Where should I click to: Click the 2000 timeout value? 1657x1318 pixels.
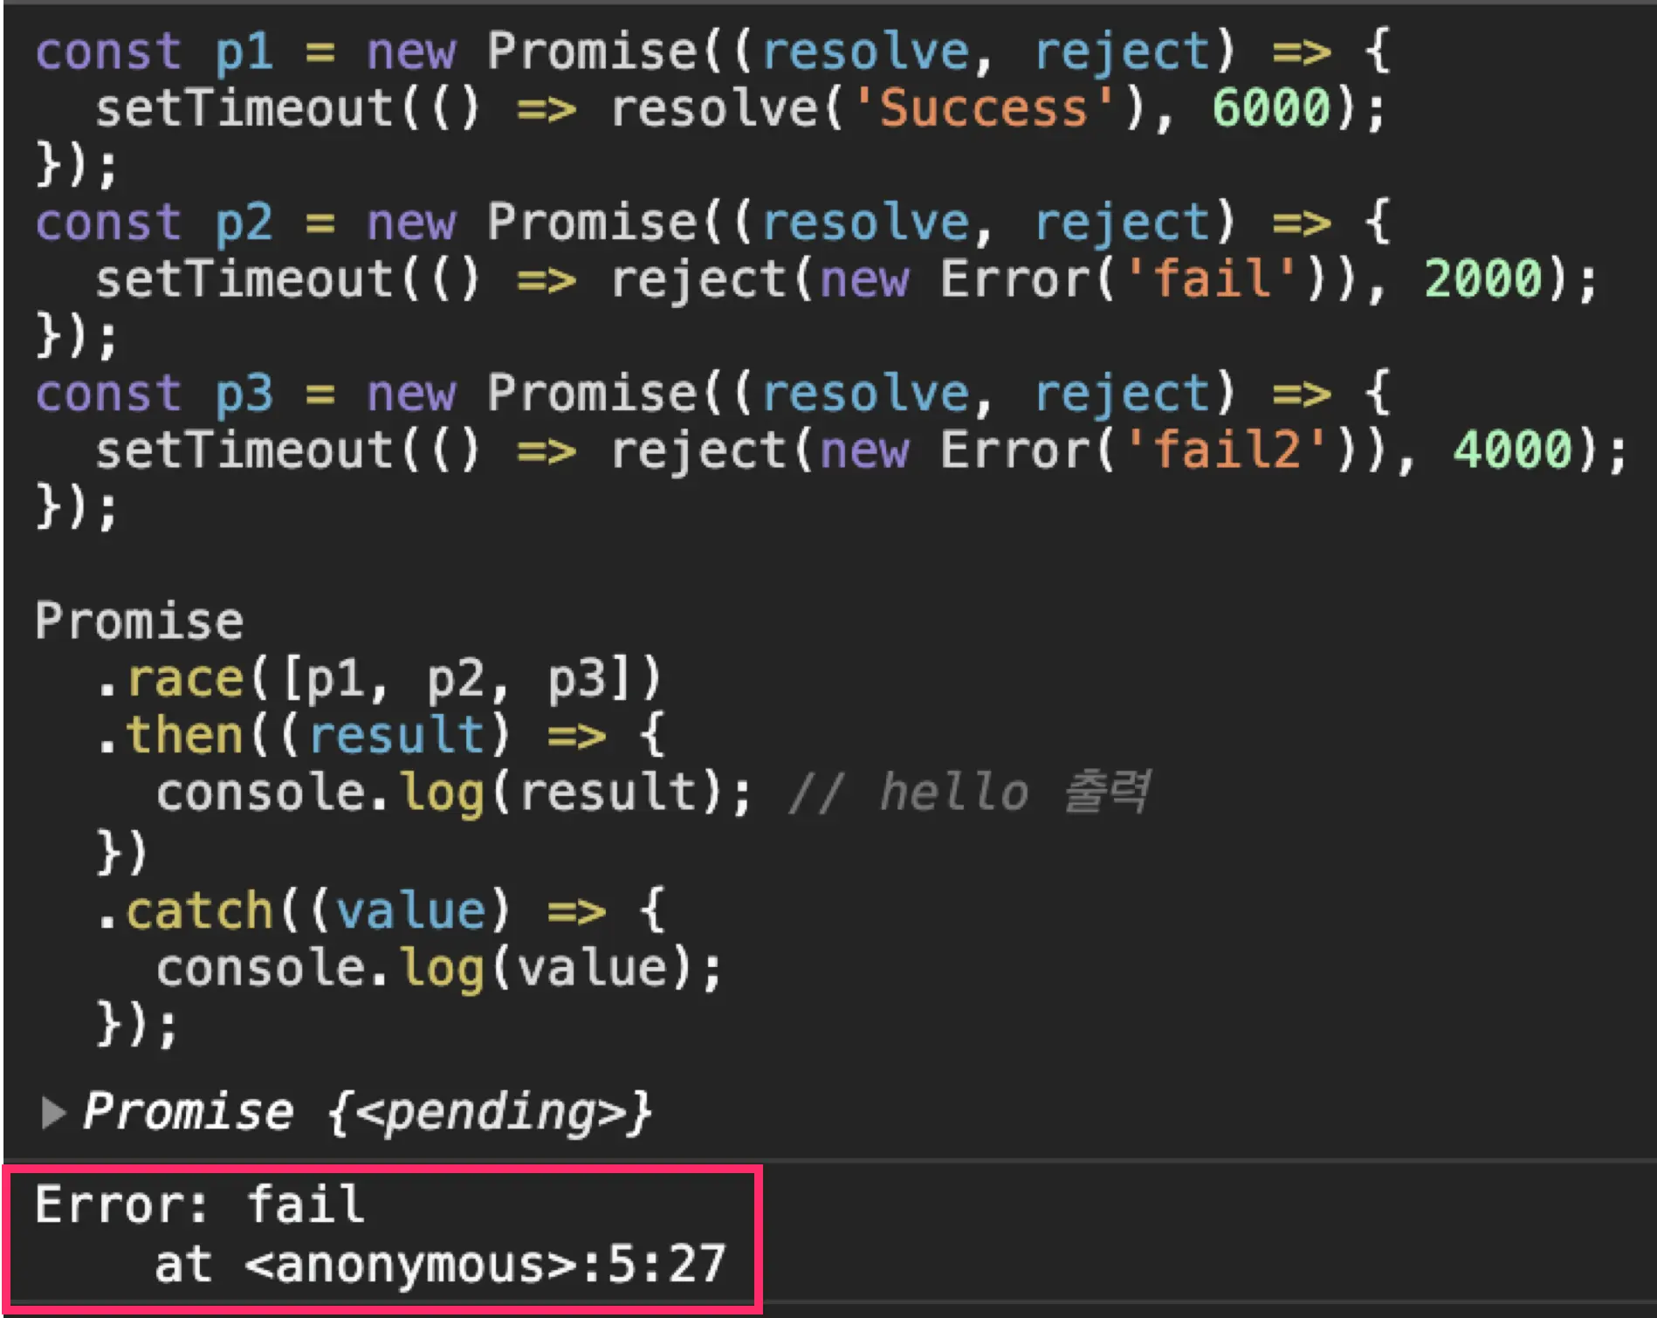(1482, 279)
